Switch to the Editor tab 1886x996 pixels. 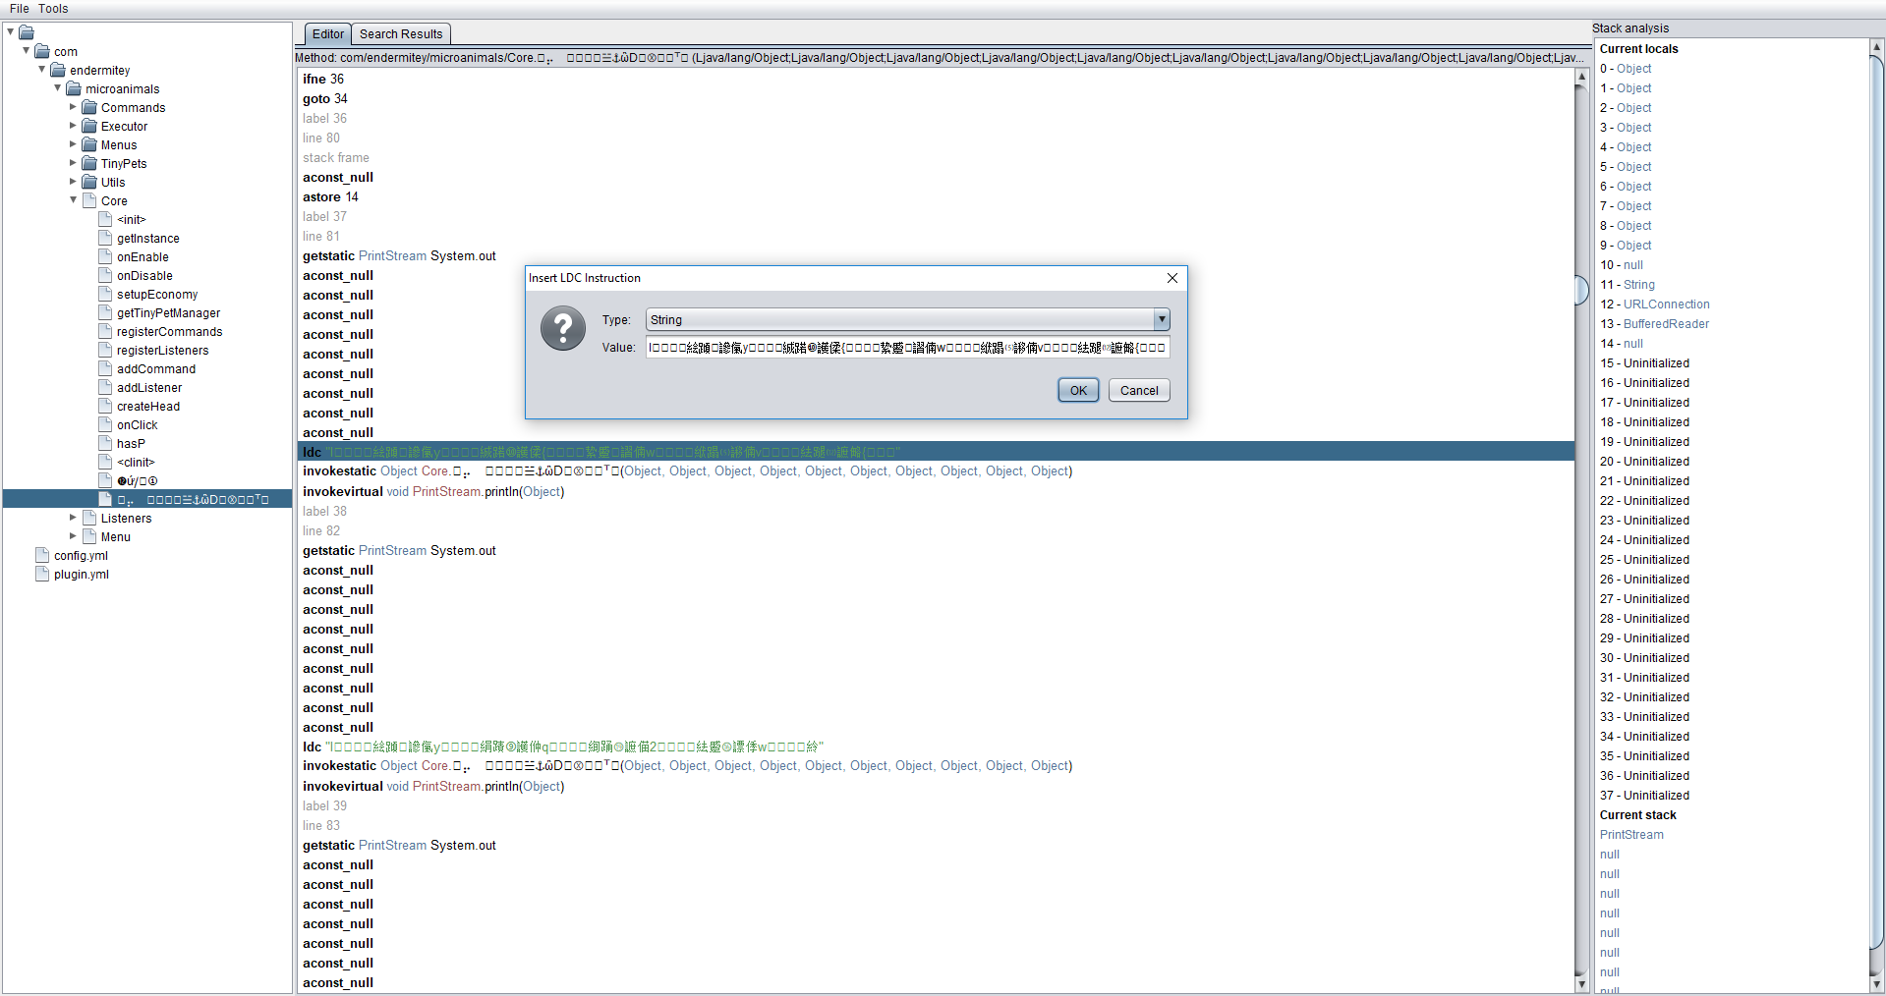click(327, 34)
